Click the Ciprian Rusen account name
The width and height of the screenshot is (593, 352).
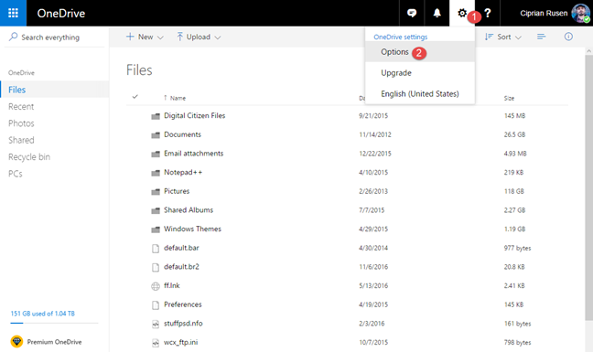pyautogui.click(x=544, y=13)
